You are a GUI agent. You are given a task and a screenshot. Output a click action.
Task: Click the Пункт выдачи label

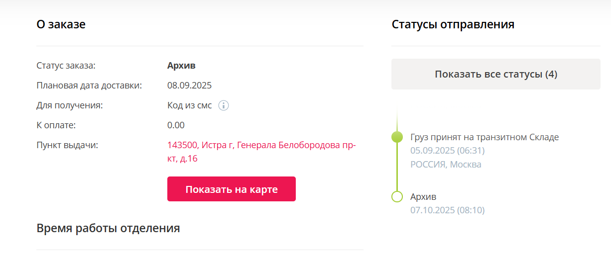pyautogui.click(x=67, y=145)
